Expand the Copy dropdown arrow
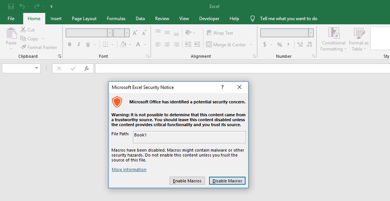This screenshot has height=201, width=390. 43,38
